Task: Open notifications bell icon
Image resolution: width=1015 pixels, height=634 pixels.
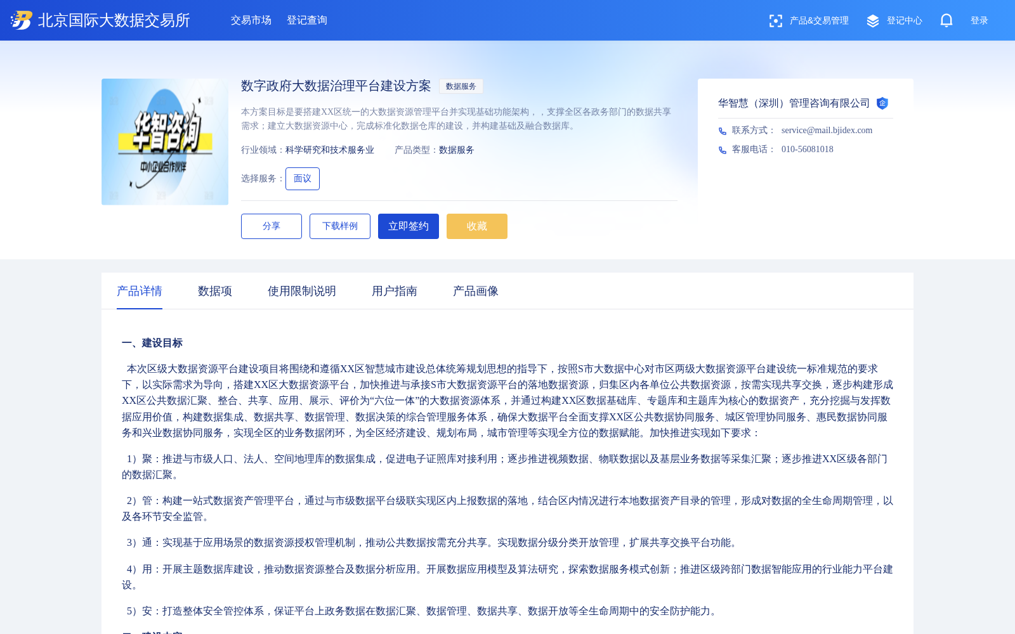Action: (x=946, y=20)
